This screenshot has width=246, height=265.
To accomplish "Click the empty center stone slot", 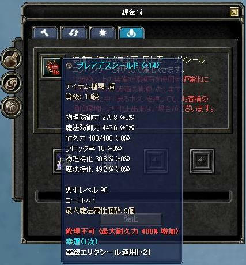I will click(x=156, y=161).
